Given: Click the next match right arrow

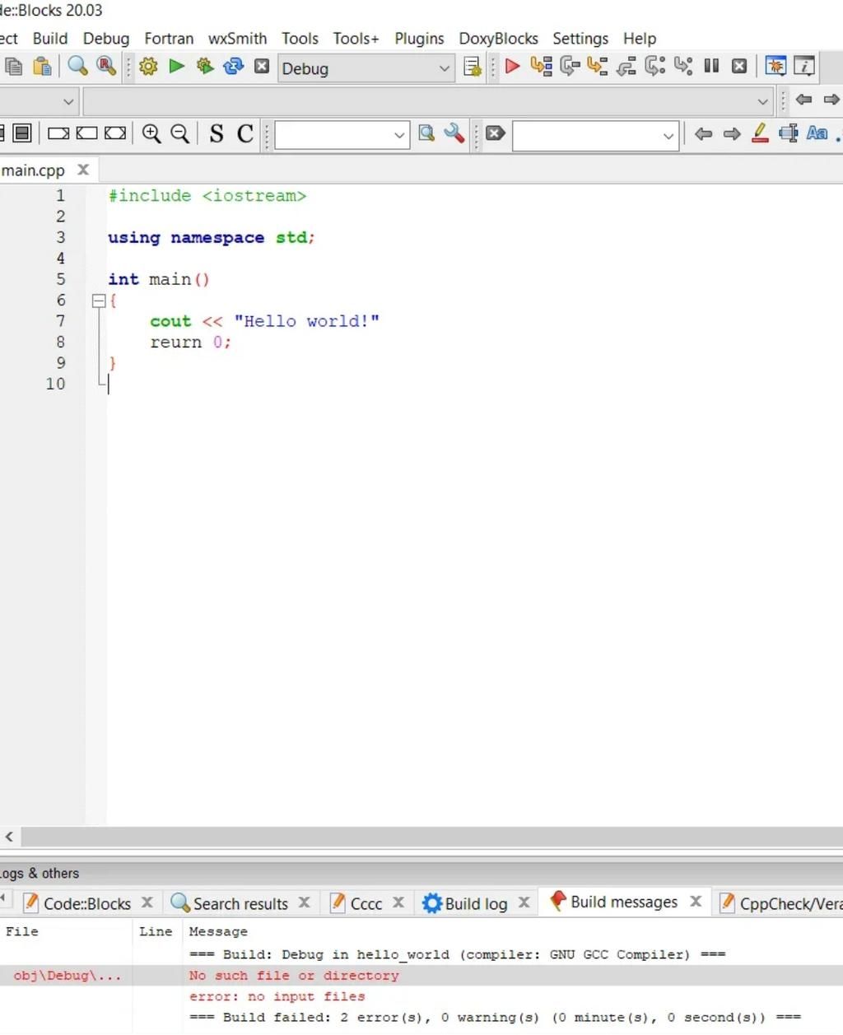Looking at the screenshot, I should [x=732, y=133].
